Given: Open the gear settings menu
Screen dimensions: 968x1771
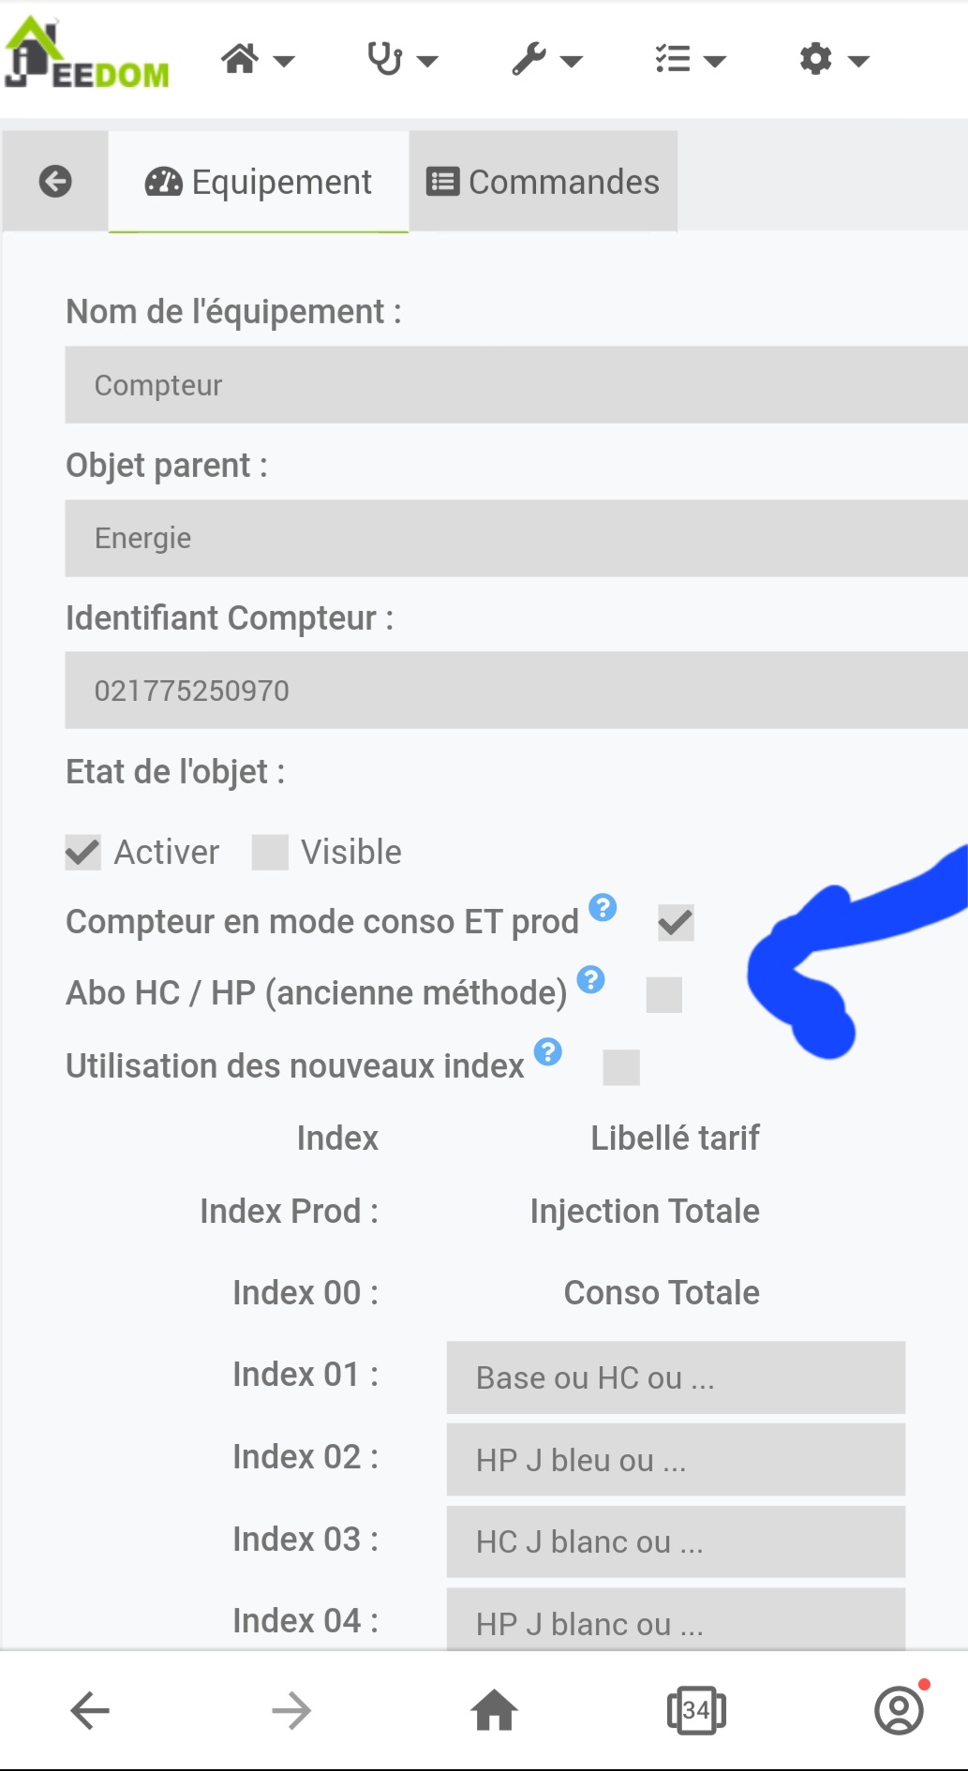Looking at the screenshot, I should click(834, 60).
